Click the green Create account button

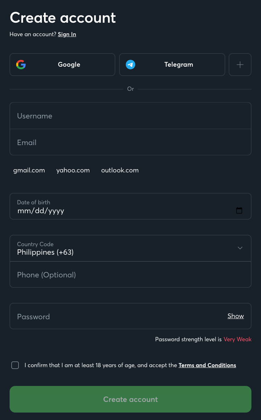coord(130,399)
